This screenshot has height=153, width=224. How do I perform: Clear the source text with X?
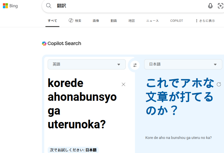pos(123,84)
